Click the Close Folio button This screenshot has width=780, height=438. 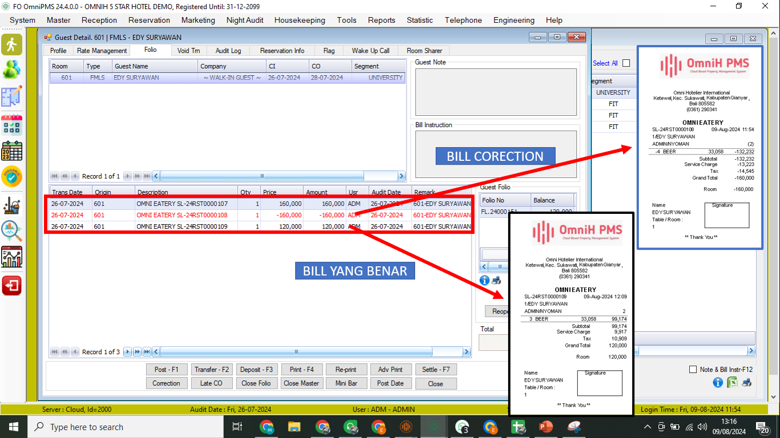click(256, 383)
